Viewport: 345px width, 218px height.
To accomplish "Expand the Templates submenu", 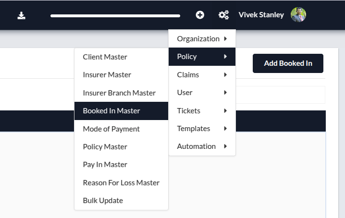I will [x=202, y=129].
